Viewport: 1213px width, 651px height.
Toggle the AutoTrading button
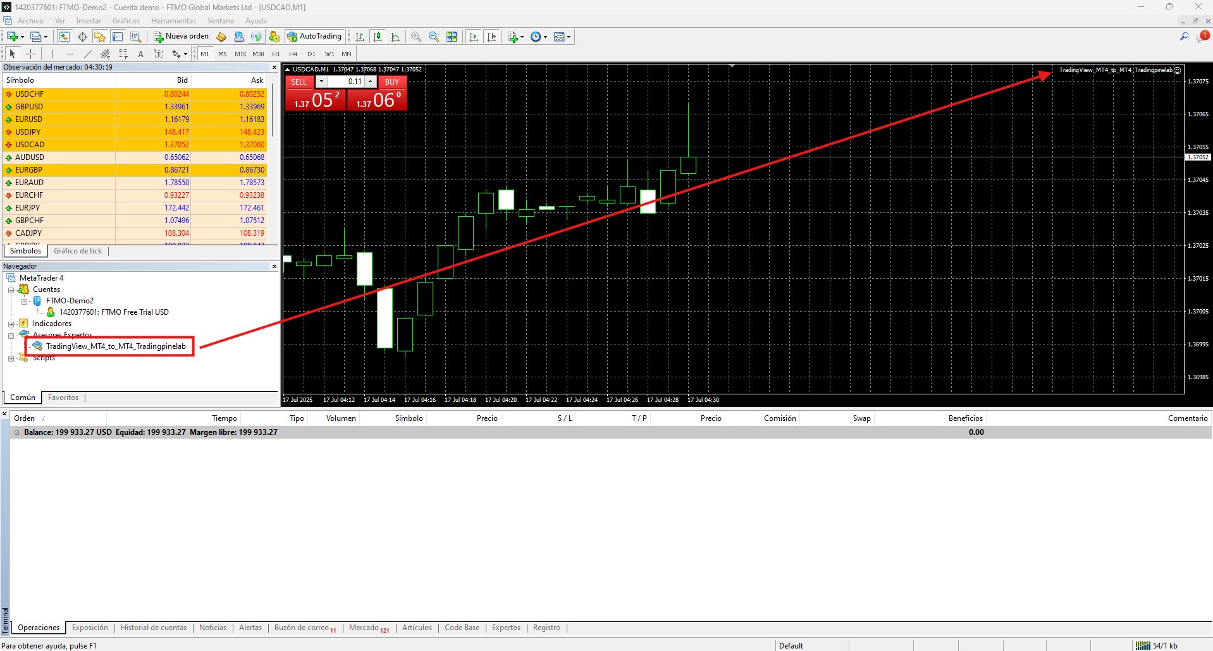coord(314,37)
